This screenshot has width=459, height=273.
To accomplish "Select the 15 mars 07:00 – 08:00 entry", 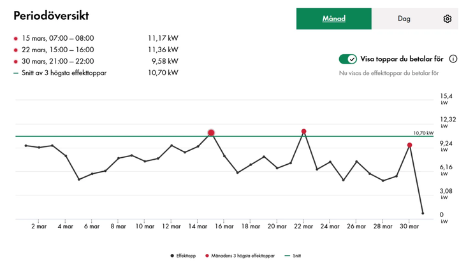I will [x=57, y=39].
